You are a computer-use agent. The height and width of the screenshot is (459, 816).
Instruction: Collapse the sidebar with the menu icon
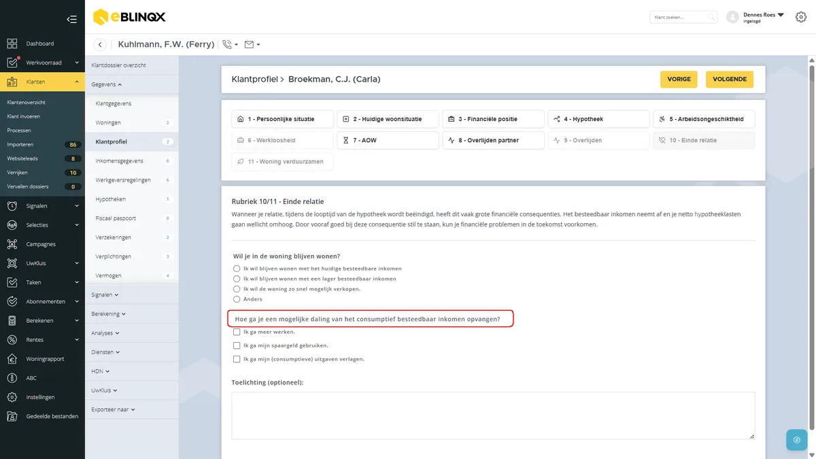pos(71,19)
